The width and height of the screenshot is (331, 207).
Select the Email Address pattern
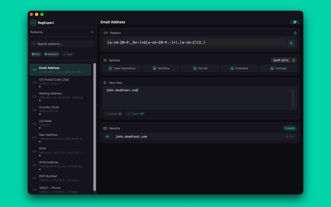pos(60,70)
